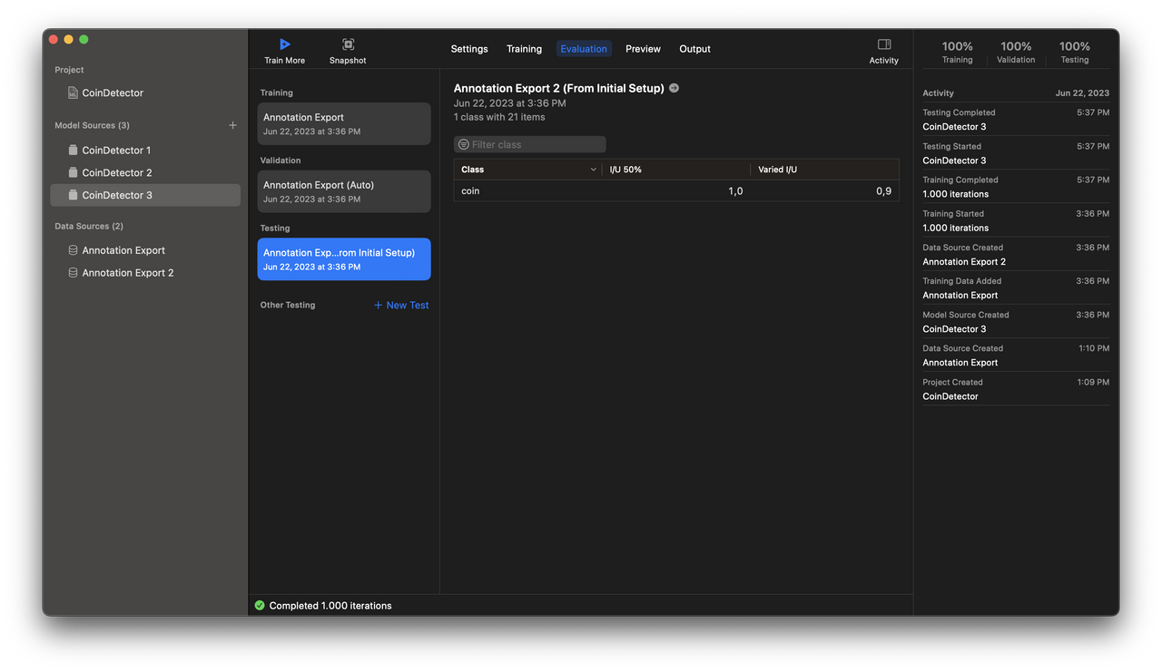Select CoinDetector 3 model source
The width and height of the screenshot is (1162, 672).
pos(145,195)
